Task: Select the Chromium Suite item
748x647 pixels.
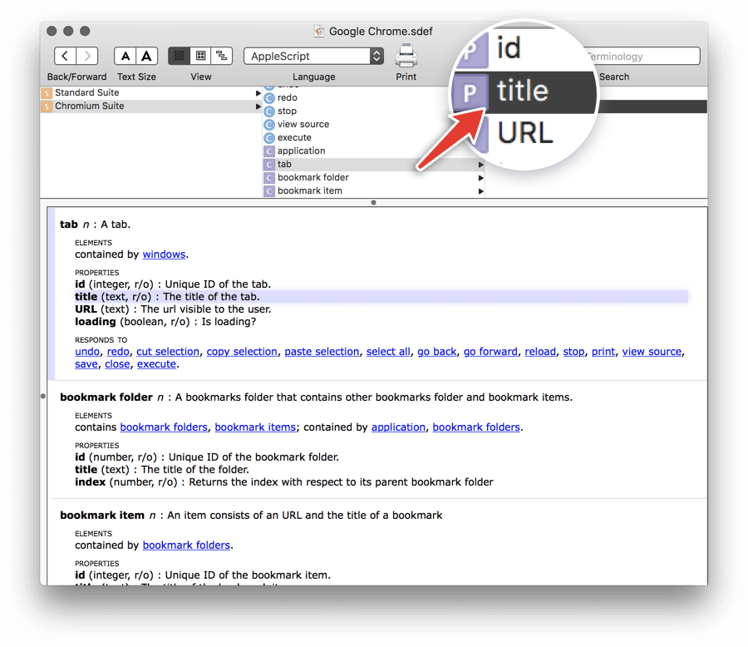Action: coord(89,106)
